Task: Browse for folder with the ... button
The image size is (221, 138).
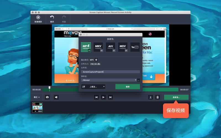Action: [139, 80]
